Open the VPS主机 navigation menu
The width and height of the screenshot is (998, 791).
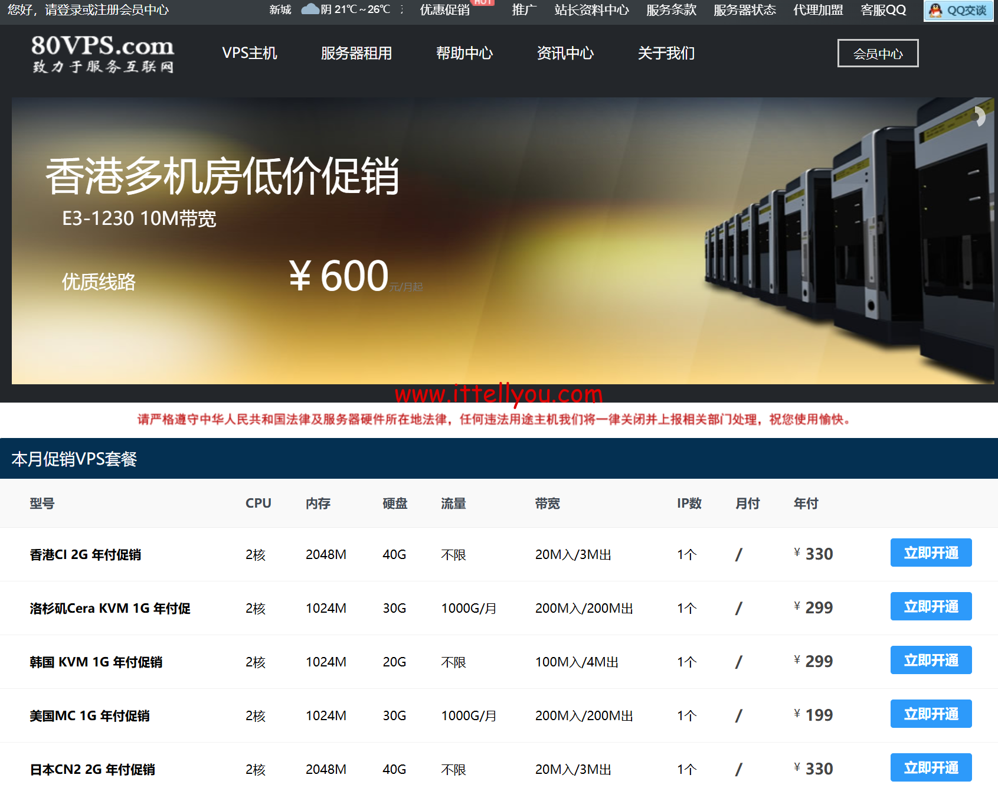click(250, 53)
